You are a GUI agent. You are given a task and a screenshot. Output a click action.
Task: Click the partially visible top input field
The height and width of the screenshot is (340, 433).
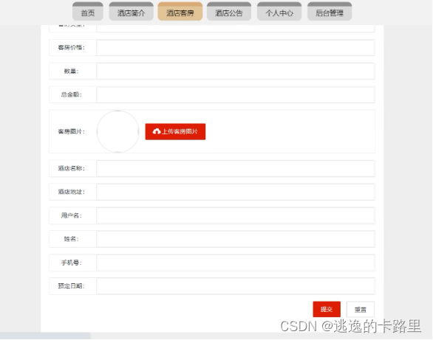[x=236, y=28]
